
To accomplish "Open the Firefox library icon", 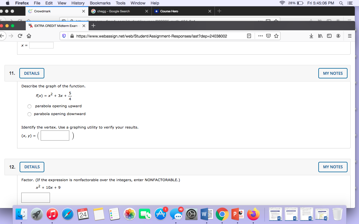I will (x=320, y=36).
